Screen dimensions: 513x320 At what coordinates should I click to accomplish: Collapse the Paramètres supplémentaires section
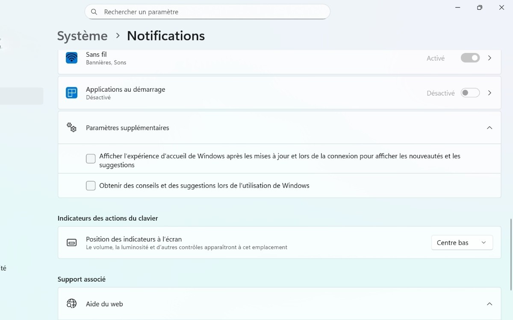tap(489, 128)
